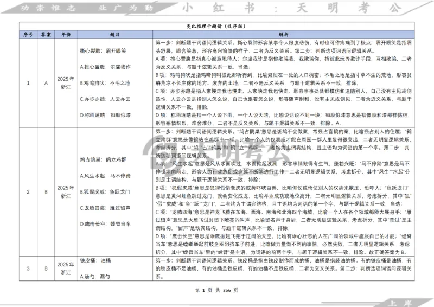Screen dimensions: 434x307
Task: Select option D.称雨道晴：如胶似漆
Action: 105,115
